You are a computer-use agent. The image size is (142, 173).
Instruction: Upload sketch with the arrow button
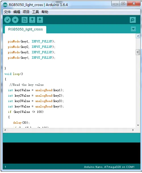pyautogui.click(x=15, y=20)
